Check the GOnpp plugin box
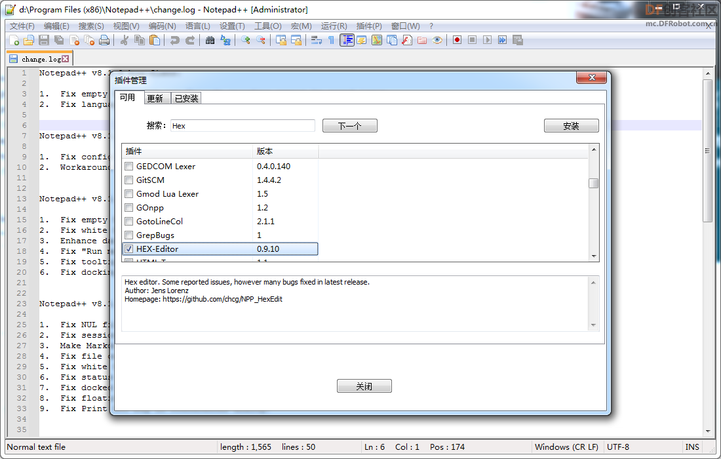This screenshot has width=721, height=459. tap(128, 208)
